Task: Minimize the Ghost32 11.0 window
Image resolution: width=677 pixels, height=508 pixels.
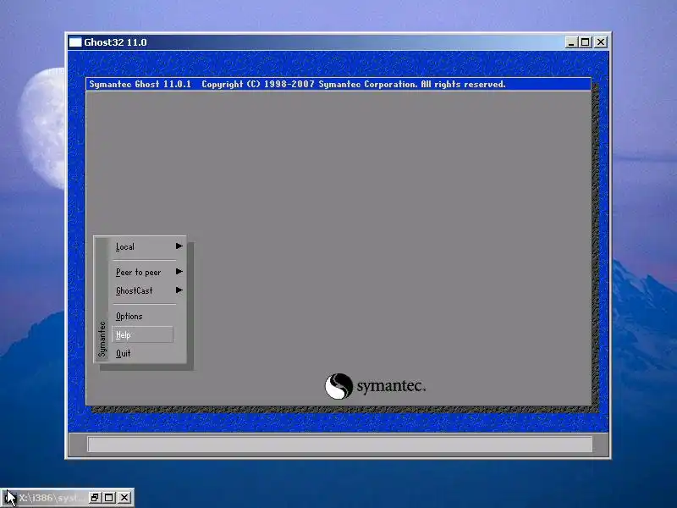Action: 571,42
